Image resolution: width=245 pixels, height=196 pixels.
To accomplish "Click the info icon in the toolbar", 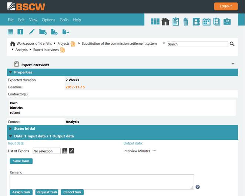I will (x=20, y=32).
